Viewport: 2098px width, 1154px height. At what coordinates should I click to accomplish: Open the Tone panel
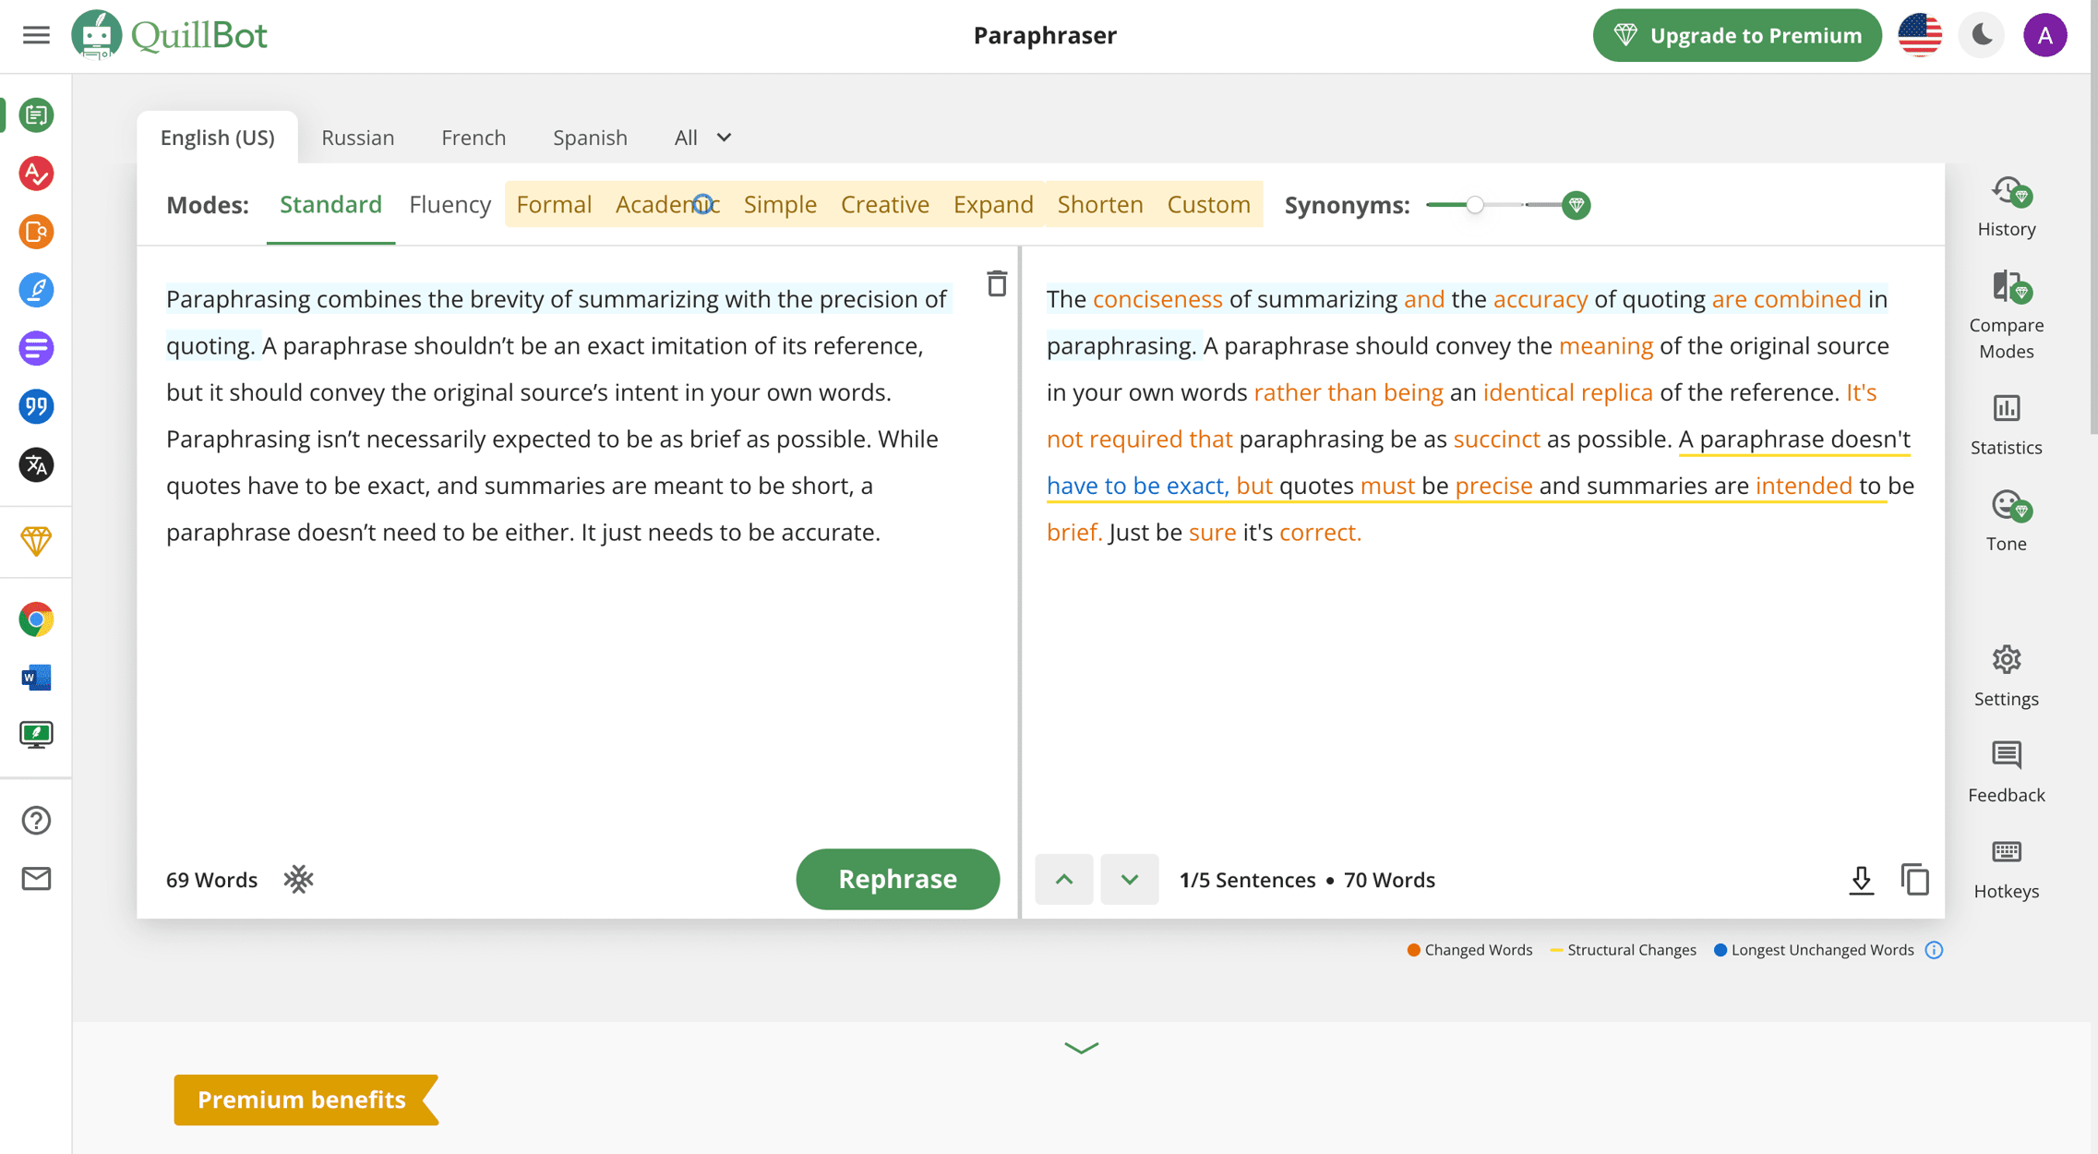2006,517
